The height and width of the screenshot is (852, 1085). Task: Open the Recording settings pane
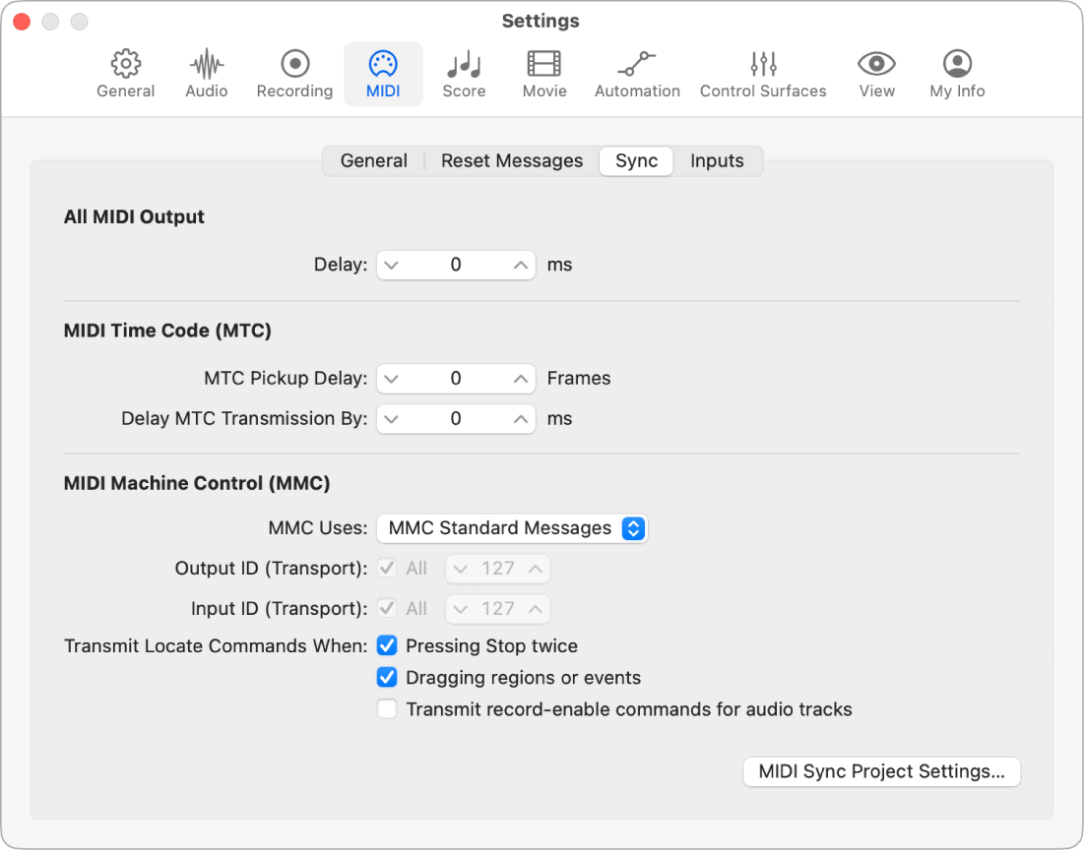[293, 72]
